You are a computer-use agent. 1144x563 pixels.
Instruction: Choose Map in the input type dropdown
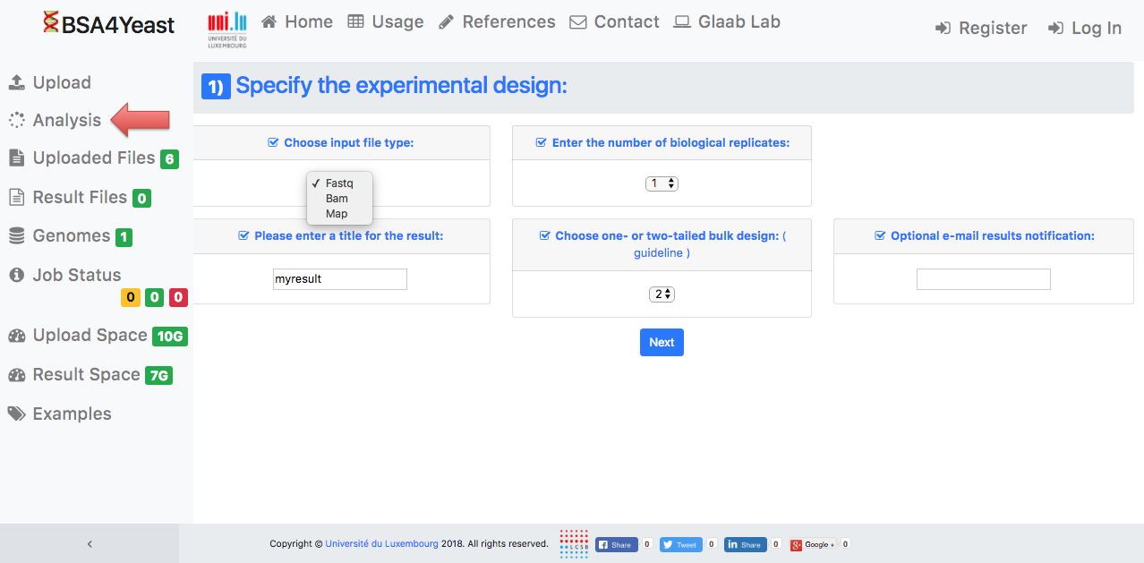tap(337, 214)
